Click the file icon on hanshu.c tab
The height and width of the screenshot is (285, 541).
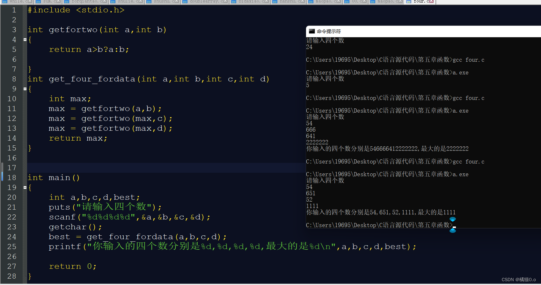point(275,2)
